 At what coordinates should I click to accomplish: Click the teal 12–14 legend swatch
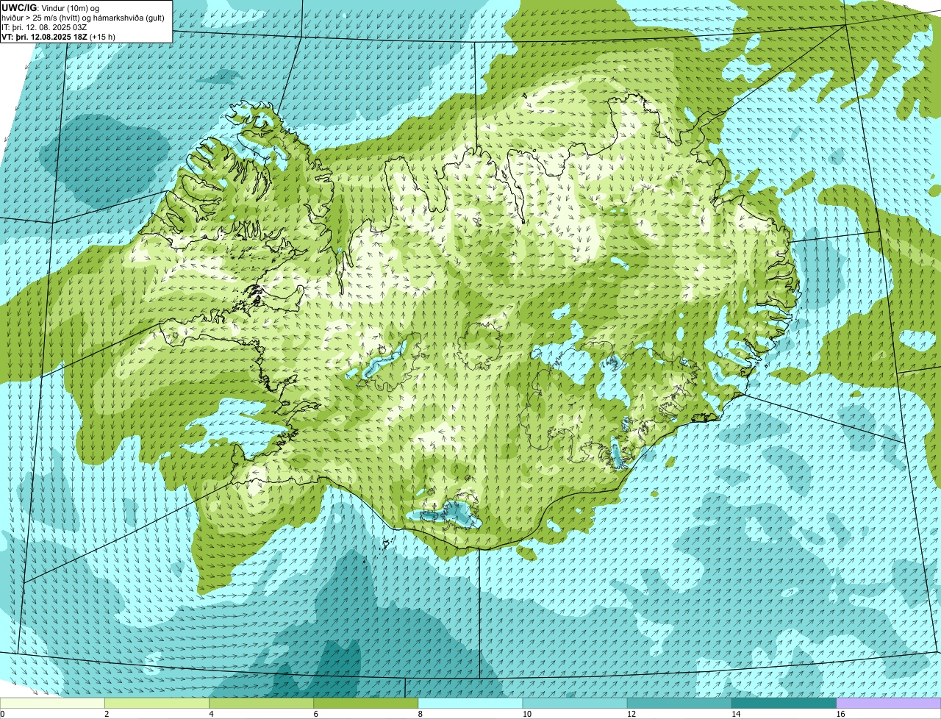[x=679, y=704]
